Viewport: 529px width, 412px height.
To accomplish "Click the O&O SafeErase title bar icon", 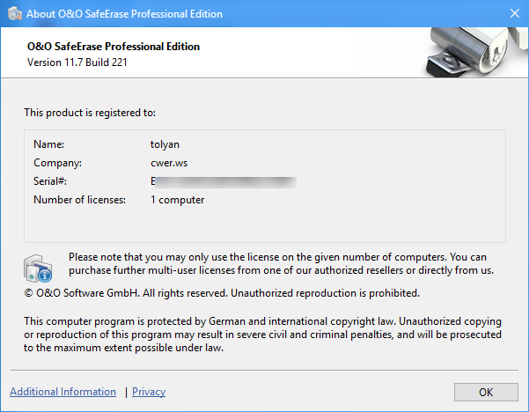I will click(x=14, y=14).
